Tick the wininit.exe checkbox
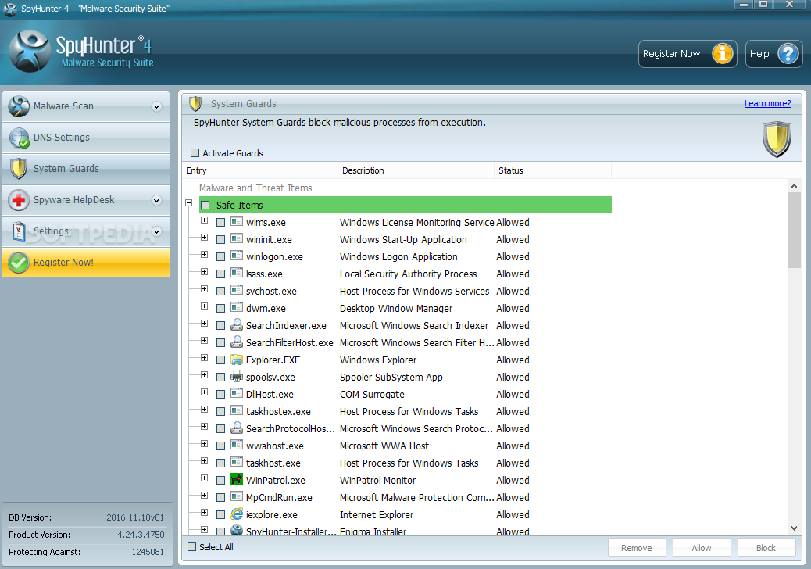Screen dimensions: 811x569 point(220,240)
